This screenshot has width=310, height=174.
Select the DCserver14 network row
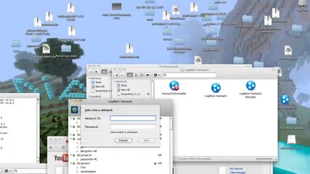(x=119, y=155)
